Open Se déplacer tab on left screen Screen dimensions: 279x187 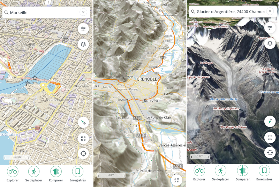click(34, 174)
